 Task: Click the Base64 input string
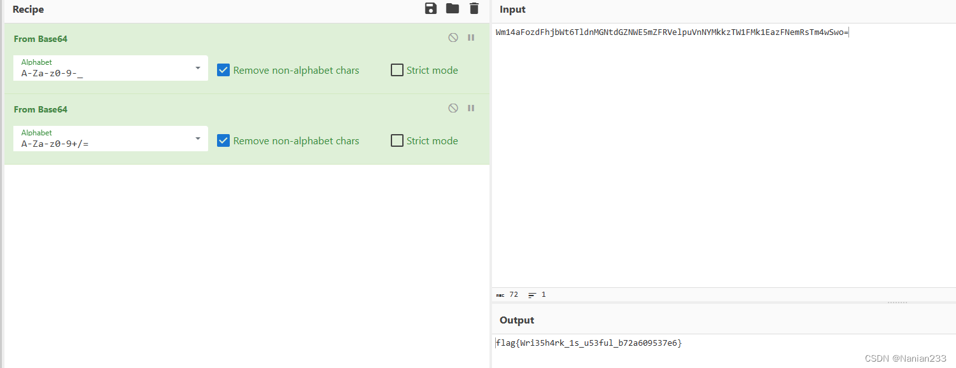tap(672, 32)
